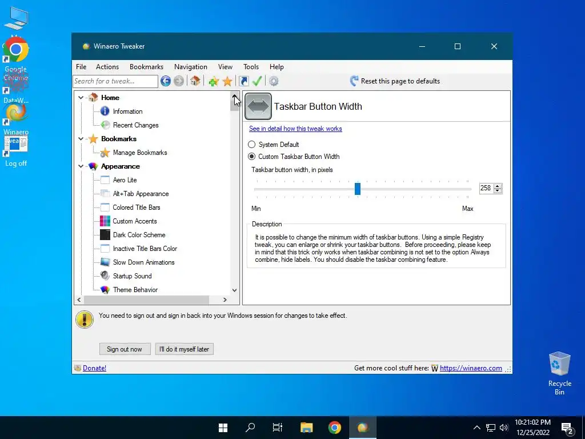Open the File menu
585x439 pixels.
click(x=81, y=67)
